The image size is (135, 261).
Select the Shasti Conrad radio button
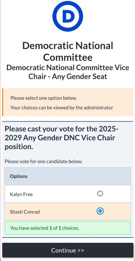pyautogui.click(x=100, y=211)
